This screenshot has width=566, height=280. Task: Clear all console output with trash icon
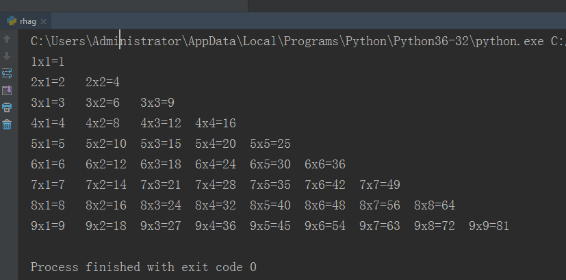[7, 125]
